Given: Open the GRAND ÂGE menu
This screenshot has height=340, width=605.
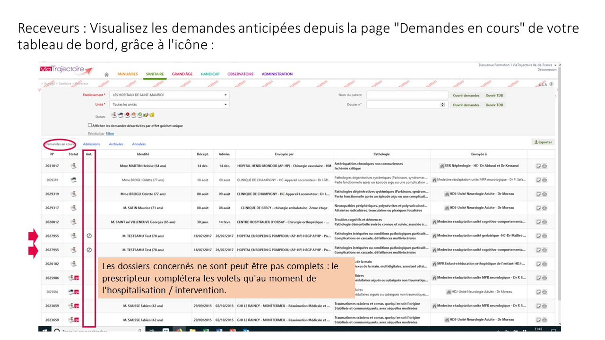Looking at the screenshot, I should pos(182,74).
